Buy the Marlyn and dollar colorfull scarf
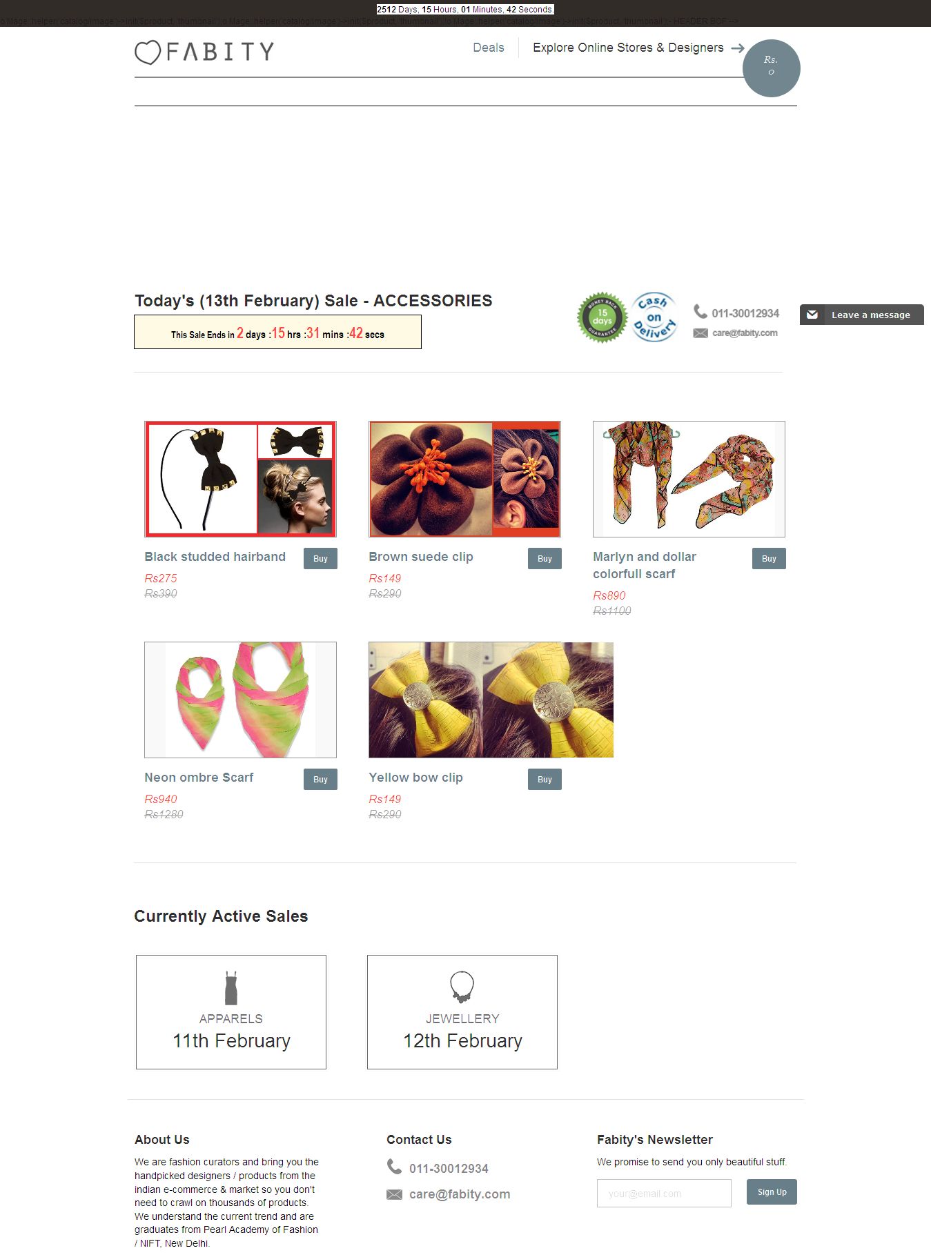This screenshot has width=931, height=1255. [769, 559]
